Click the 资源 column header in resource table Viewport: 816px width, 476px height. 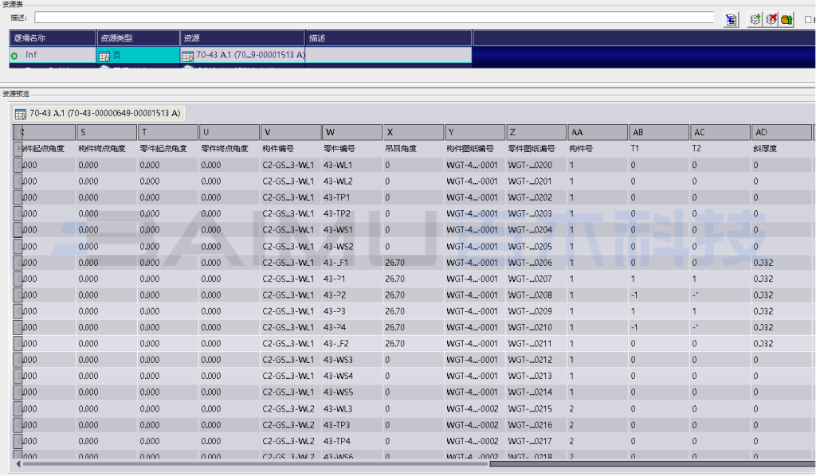(242, 38)
